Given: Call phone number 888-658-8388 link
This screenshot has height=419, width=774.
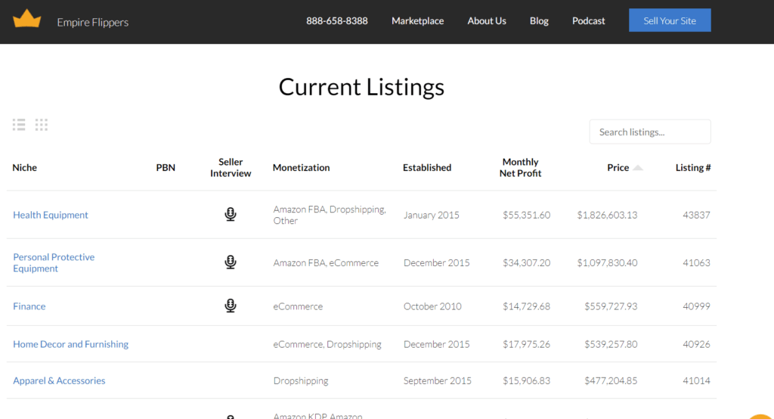Looking at the screenshot, I should click(336, 20).
